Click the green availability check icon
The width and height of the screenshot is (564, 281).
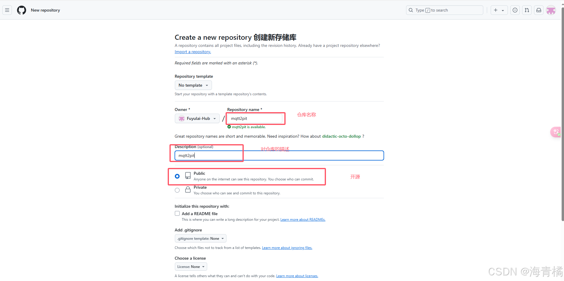[x=229, y=127]
